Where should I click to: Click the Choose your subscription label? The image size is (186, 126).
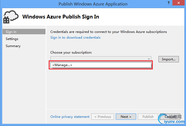(x=71, y=53)
